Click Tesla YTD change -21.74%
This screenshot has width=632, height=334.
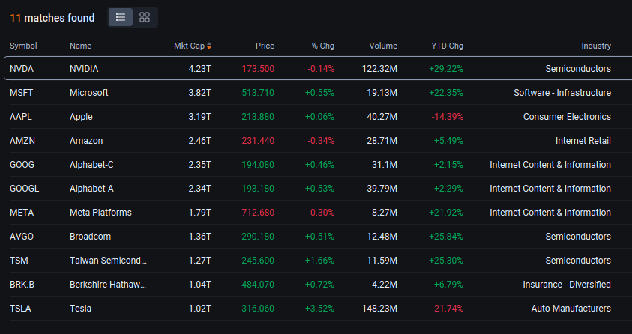(x=448, y=309)
